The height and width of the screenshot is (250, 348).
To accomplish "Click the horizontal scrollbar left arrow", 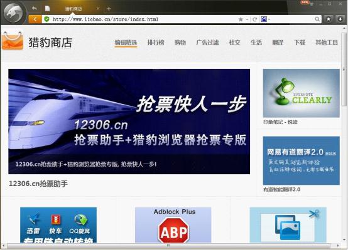I will pos(3,246).
